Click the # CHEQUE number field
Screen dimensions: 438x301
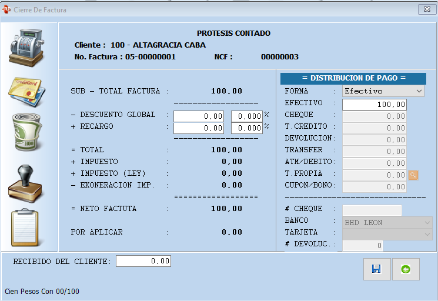click(x=372, y=210)
